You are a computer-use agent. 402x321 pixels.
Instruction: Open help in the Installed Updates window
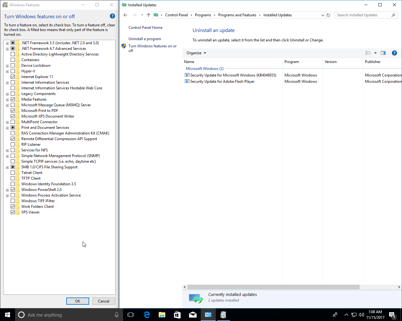coord(394,53)
